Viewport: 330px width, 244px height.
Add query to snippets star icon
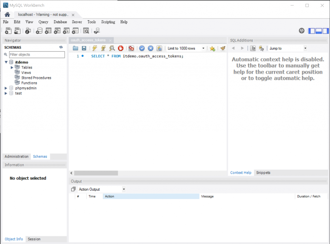[212, 48]
